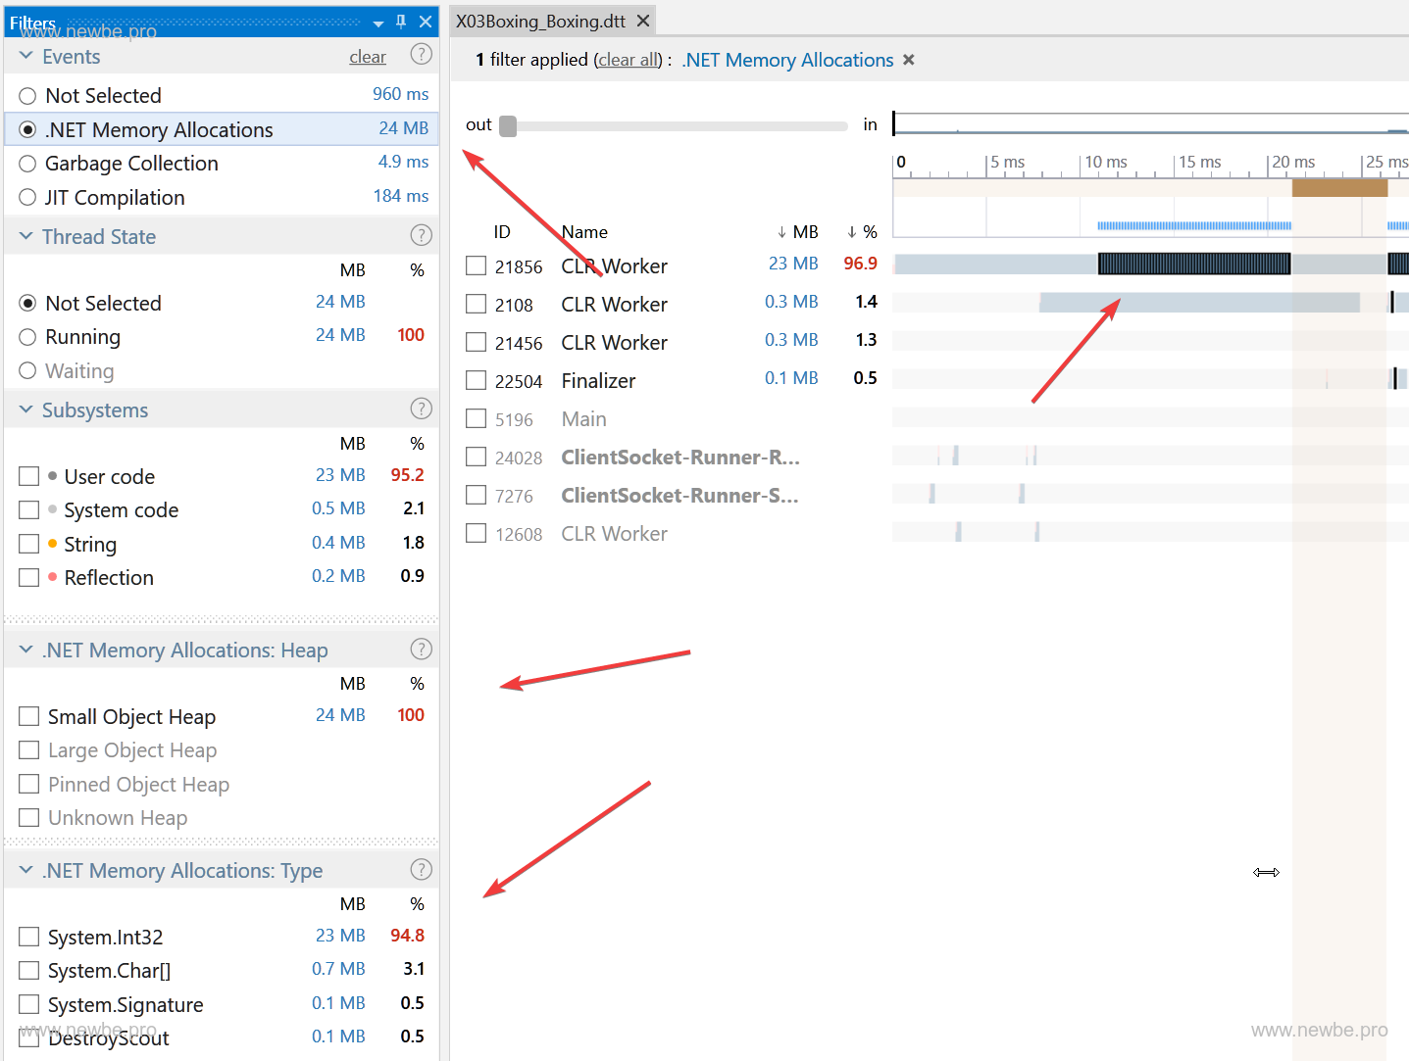
Task: Switch to the X03Boxing_Boxing.dtt tab
Action: [540, 21]
